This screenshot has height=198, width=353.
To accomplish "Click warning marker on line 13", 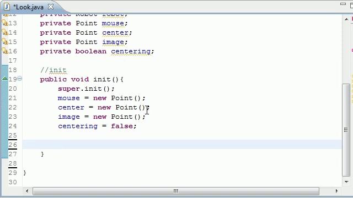I will [5, 23].
